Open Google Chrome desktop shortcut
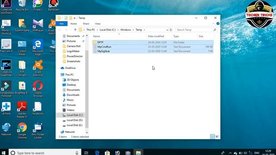 tap(22, 130)
